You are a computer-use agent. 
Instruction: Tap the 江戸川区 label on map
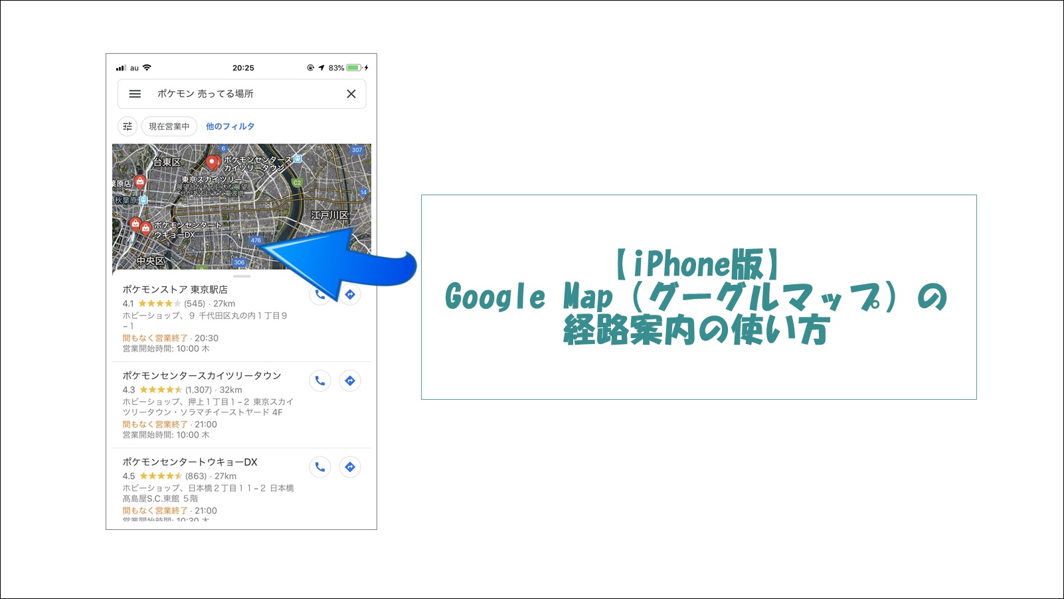pyautogui.click(x=329, y=215)
